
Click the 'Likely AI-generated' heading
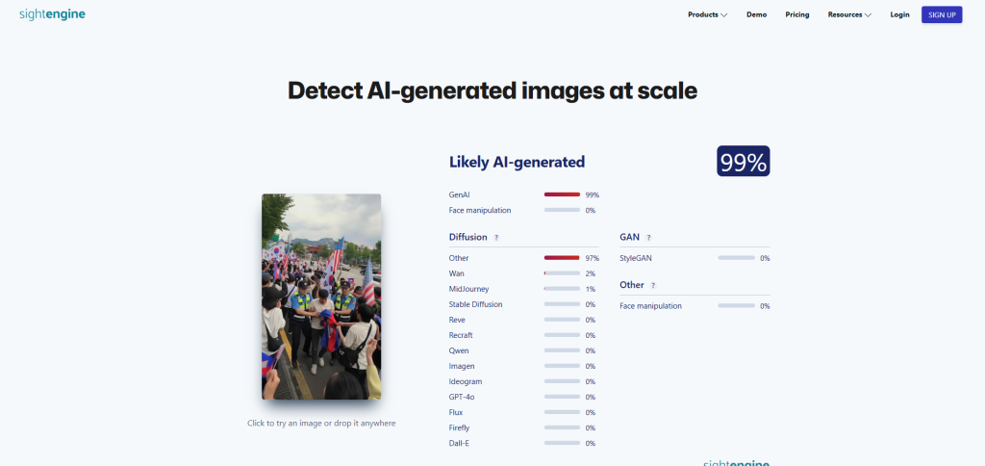click(x=517, y=162)
